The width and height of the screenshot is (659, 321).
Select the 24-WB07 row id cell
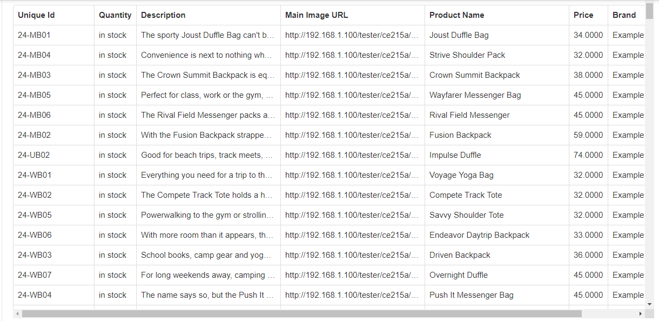tap(53, 275)
